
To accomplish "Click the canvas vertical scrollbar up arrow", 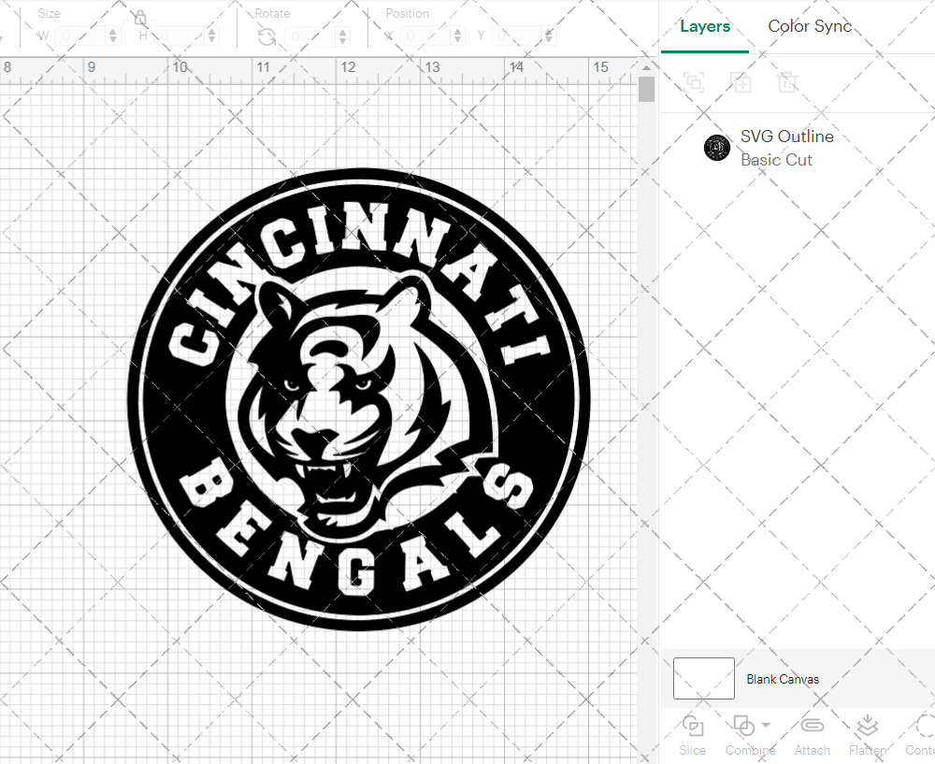I will pyautogui.click(x=646, y=68).
